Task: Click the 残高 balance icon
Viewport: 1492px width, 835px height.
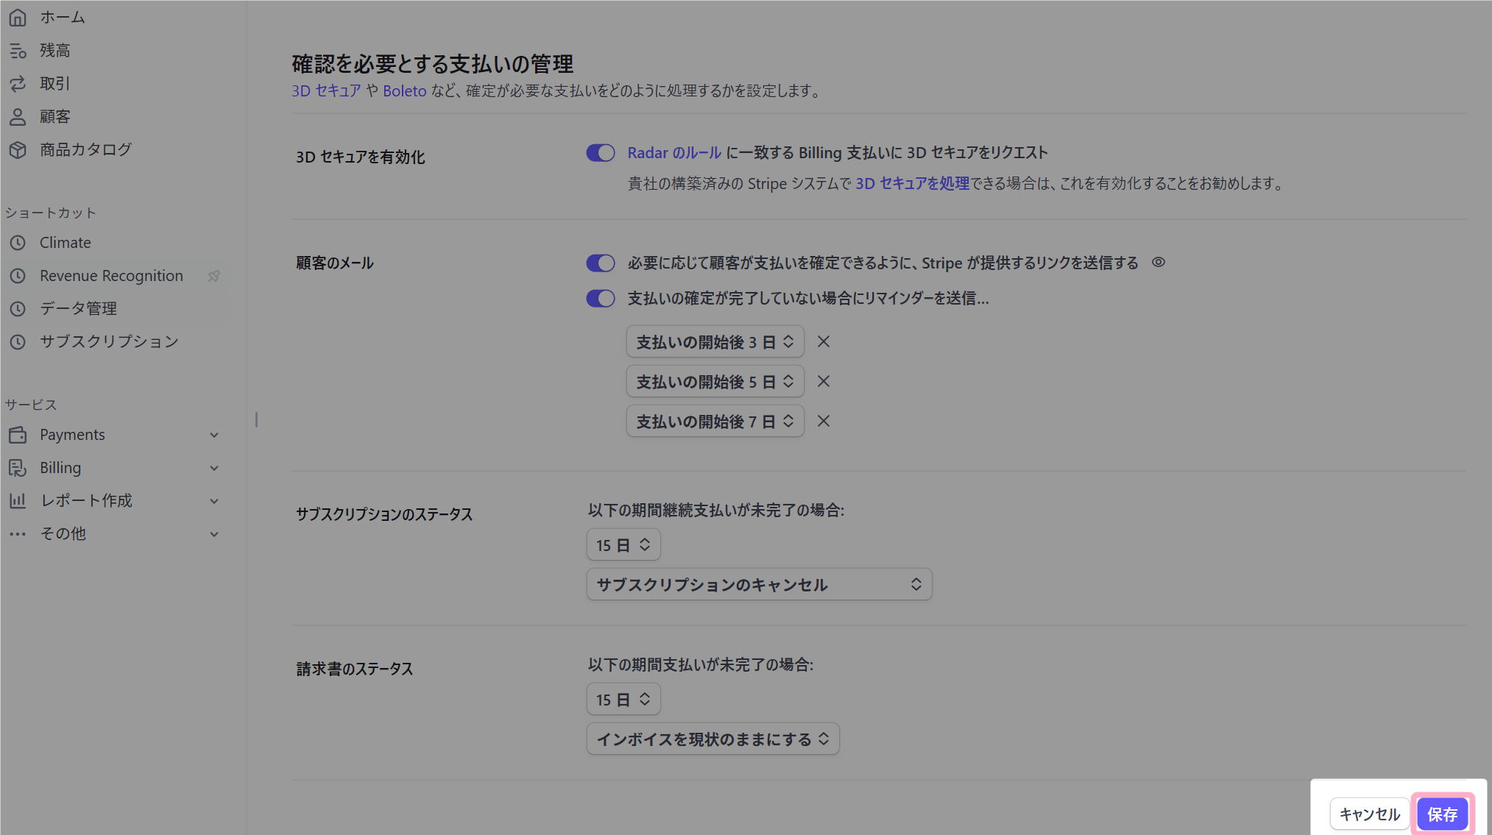Action: pos(18,51)
